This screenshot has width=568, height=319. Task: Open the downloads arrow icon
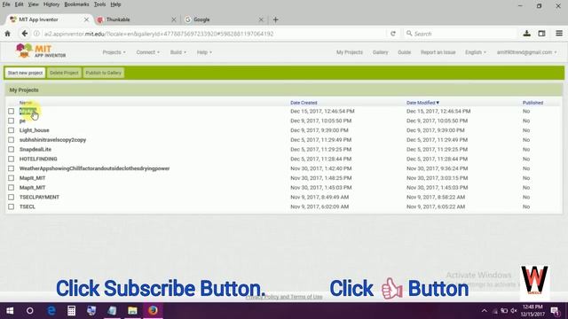(526, 34)
